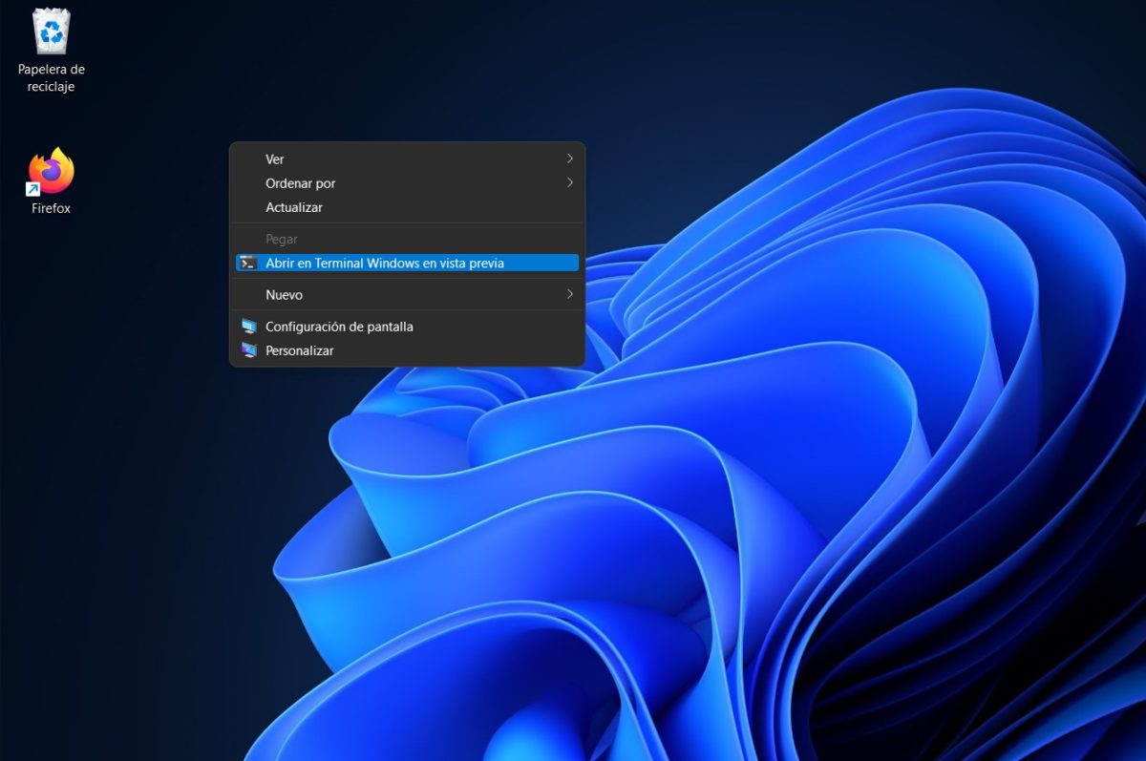Screen dimensions: 1146x761
Task: Click the Terminal icon in the context menu
Action: 248,263
